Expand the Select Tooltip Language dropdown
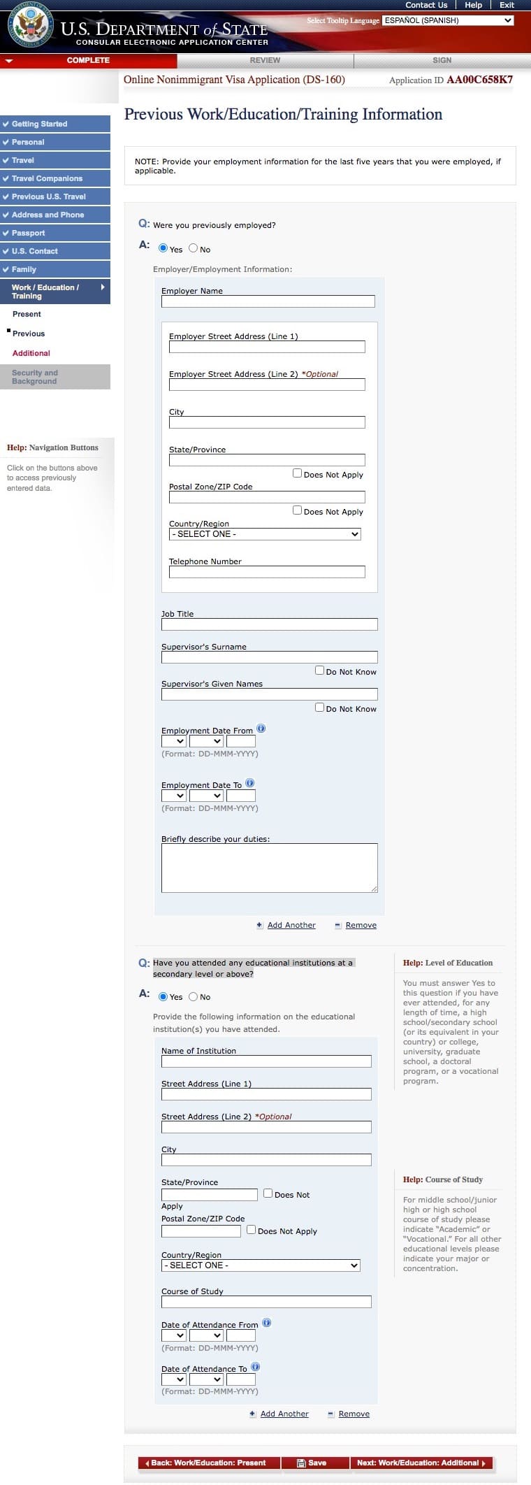Screen dimensions: 531x1485 click(x=449, y=20)
